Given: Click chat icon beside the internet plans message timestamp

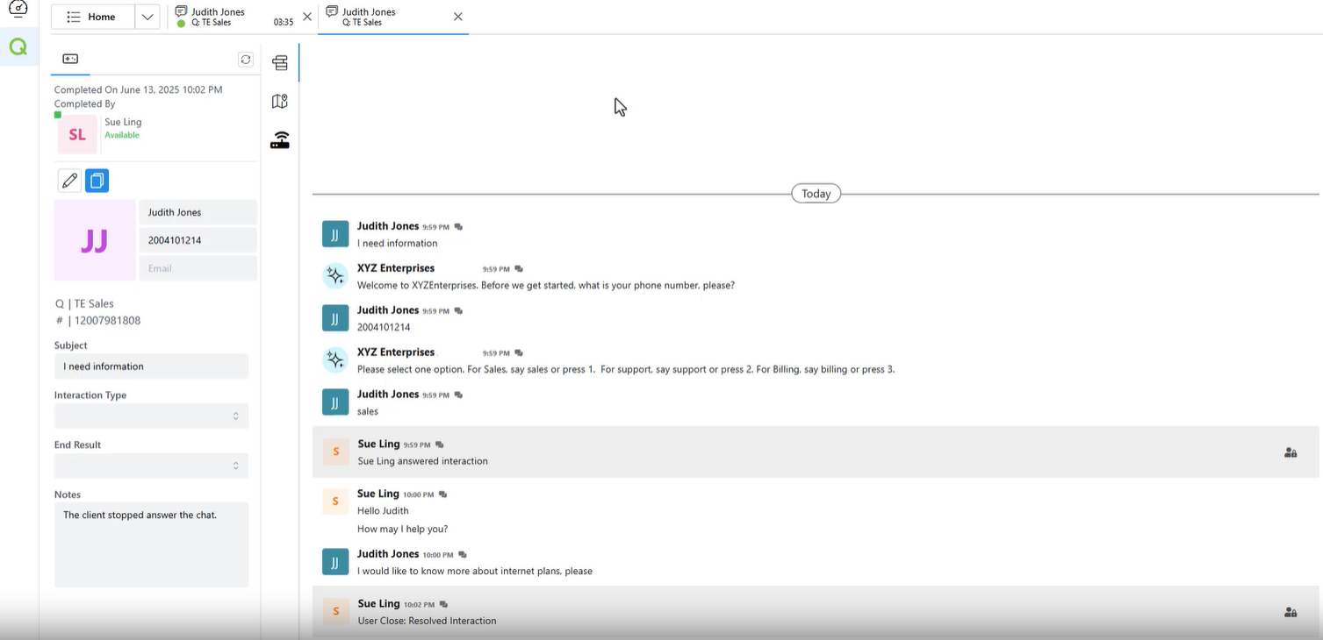Looking at the screenshot, I should click(x=463, y=555).
